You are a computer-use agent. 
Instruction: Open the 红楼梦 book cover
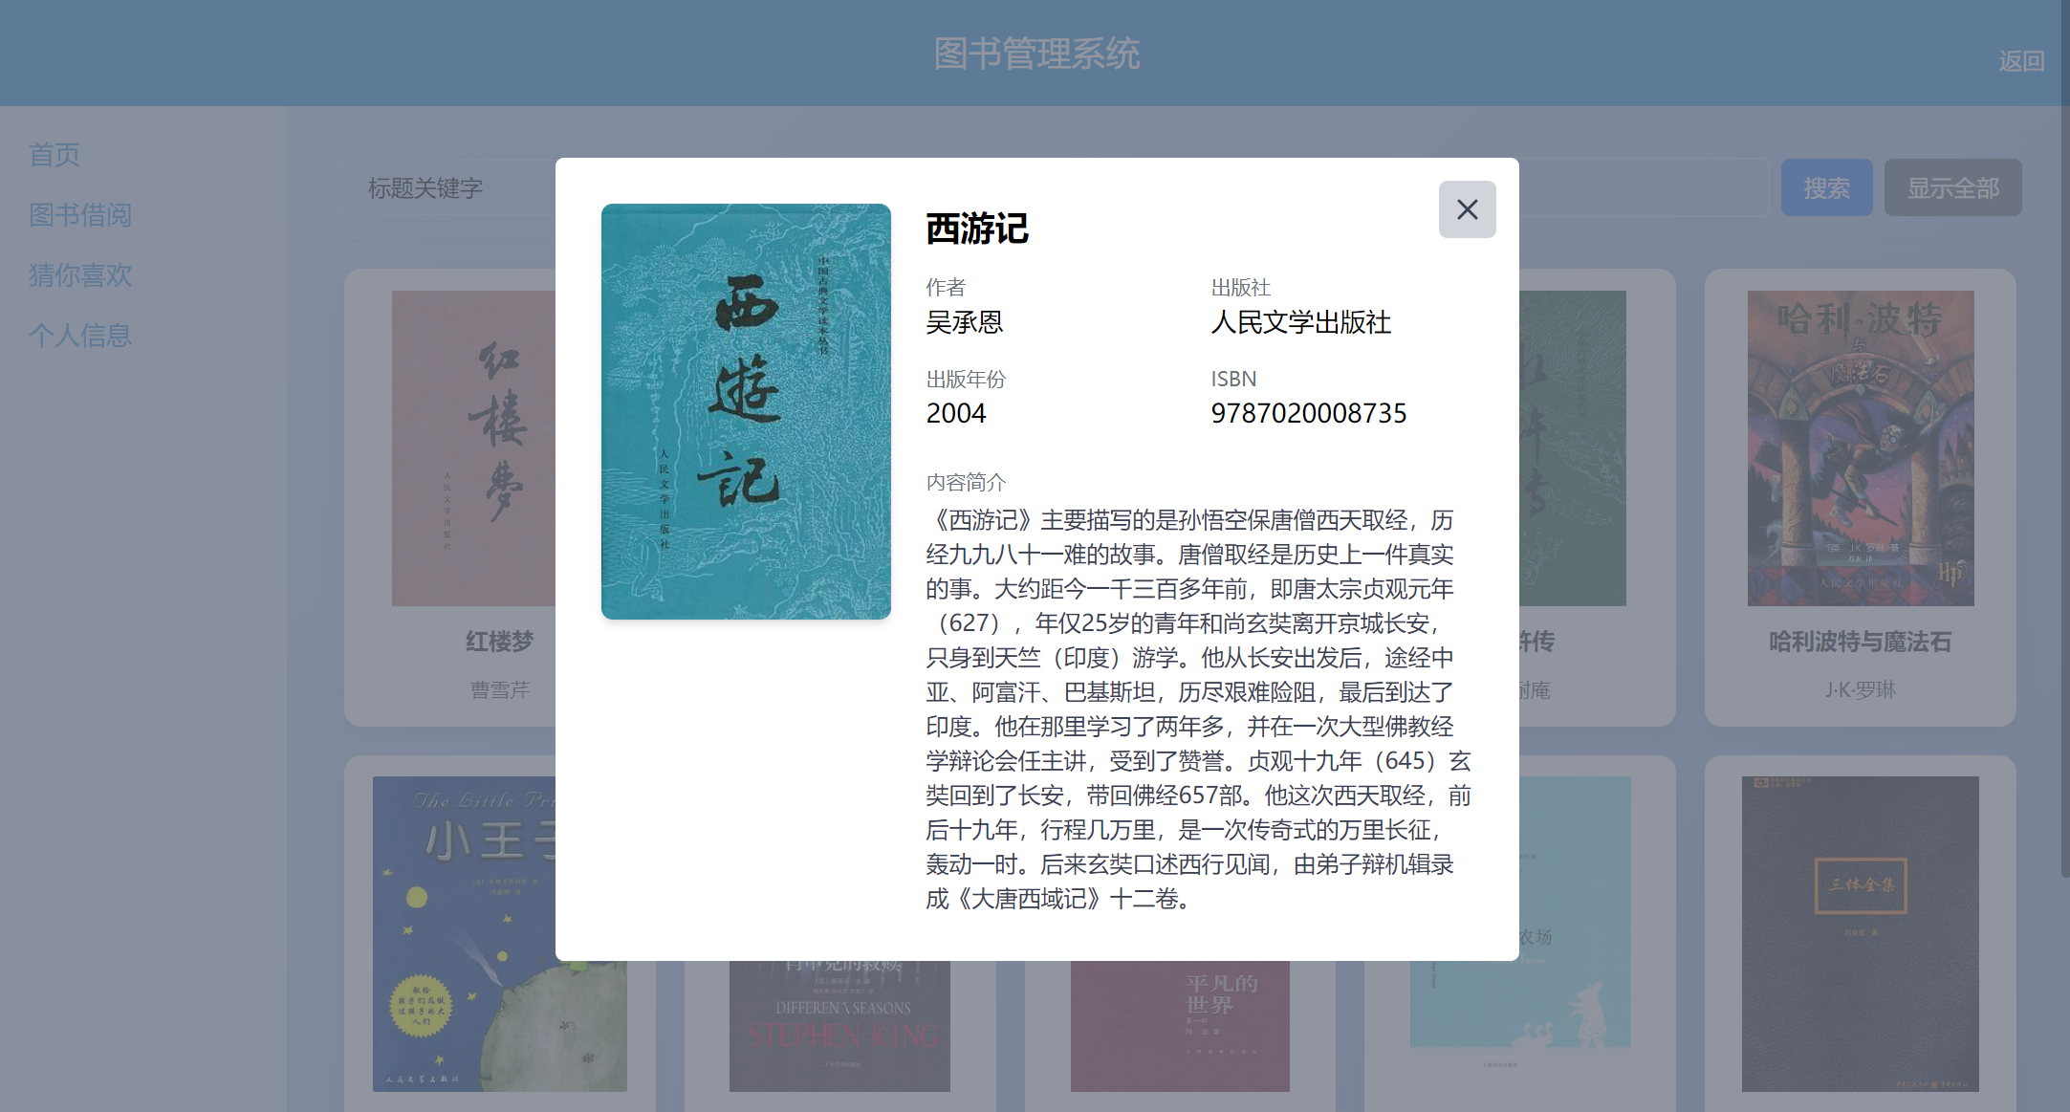point(473,447)
